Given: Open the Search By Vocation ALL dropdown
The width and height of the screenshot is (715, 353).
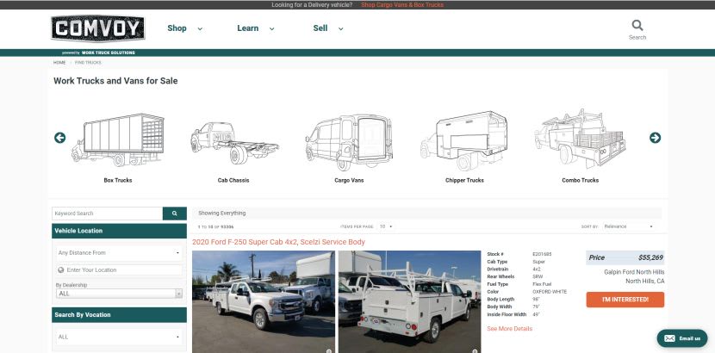Looking at the screenshot, I should (119, 337).
